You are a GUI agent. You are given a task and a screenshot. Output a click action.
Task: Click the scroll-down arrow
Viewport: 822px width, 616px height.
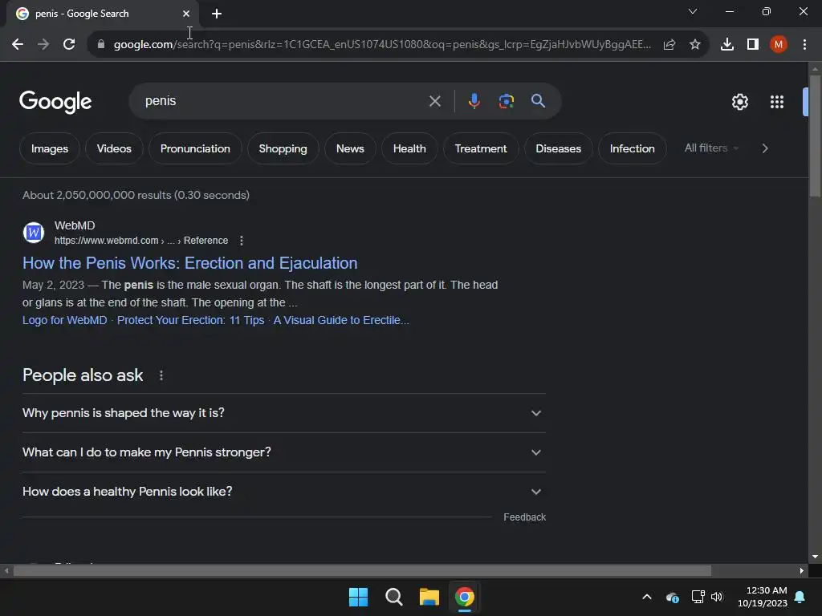(x=815, y=557)
